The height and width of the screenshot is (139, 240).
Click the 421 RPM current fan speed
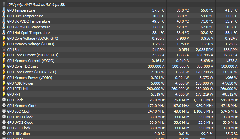coord(157,50)
